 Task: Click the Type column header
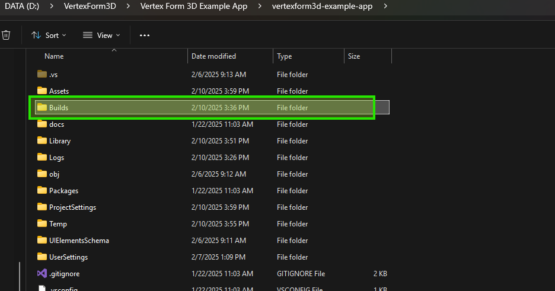[x=285, y=56]
